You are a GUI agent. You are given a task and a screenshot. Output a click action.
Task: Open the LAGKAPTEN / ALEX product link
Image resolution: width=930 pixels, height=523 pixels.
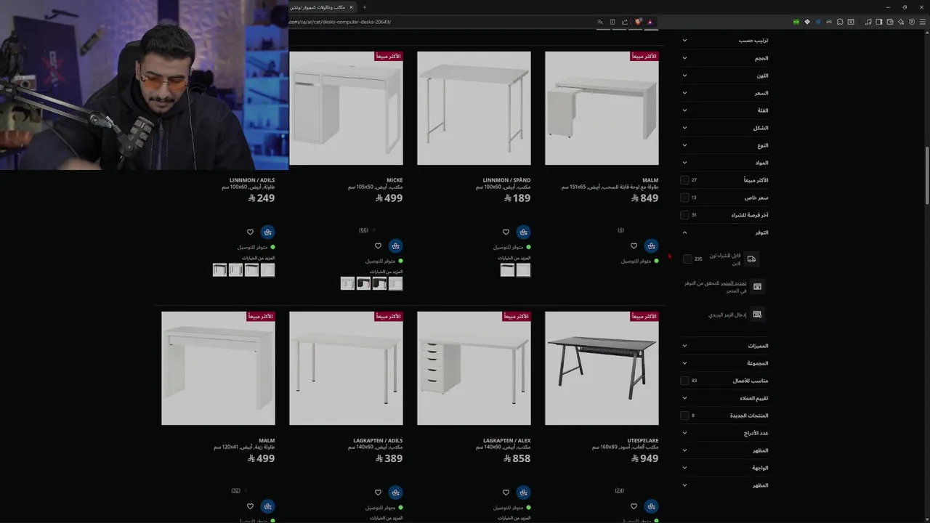pos(507,441)
